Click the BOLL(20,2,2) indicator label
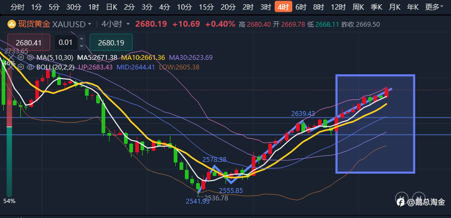 click(55, 67)
